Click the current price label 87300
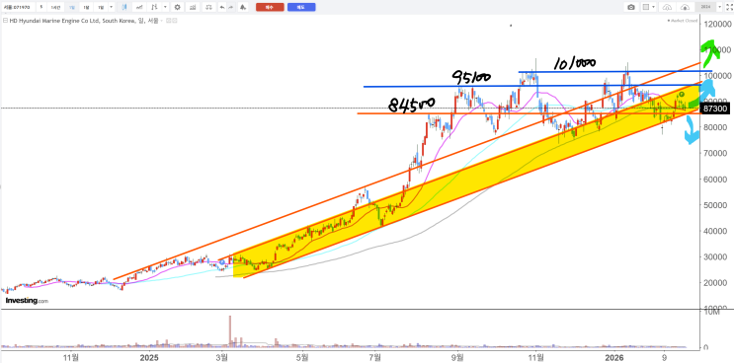 tap(715, 109)
